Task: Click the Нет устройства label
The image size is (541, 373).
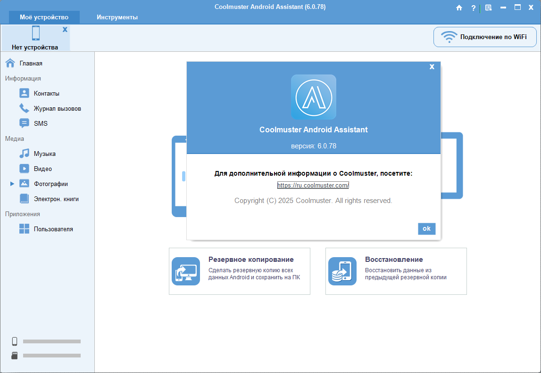Action: tap(35, 47)
